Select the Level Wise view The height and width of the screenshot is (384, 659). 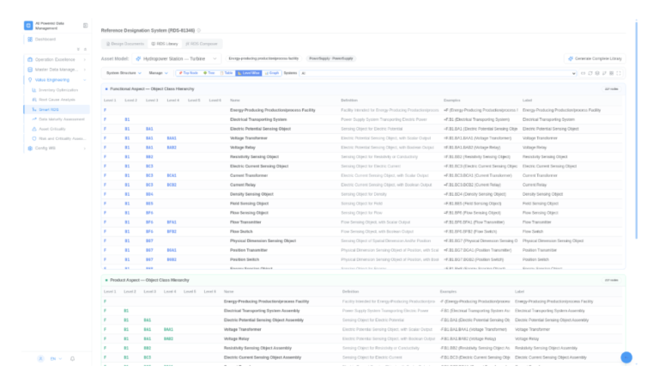click(x=249, y=73)
